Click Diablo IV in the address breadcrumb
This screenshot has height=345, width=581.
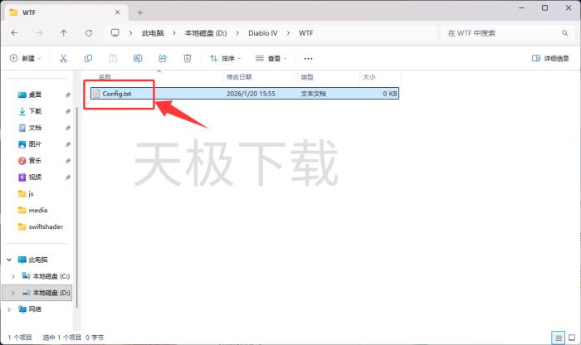point(256,33)
